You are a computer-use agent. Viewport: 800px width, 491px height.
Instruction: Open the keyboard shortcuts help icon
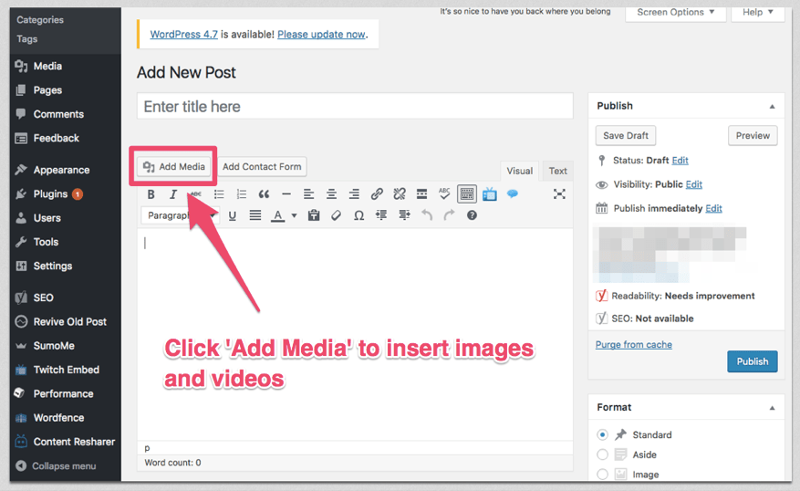click(x=472, y=216)
